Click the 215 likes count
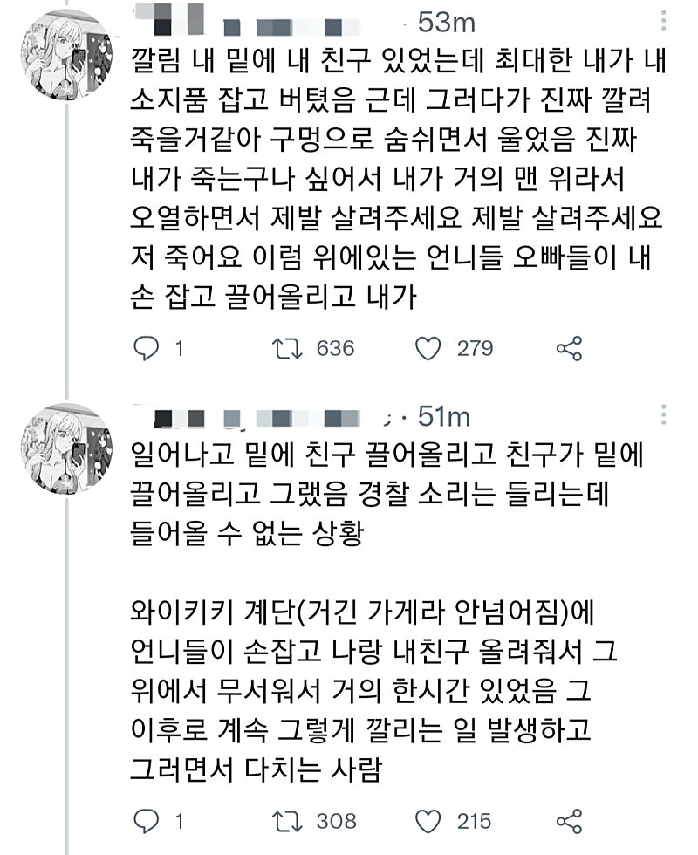Screen dimensions: 698x855 [x=474, y=821]
